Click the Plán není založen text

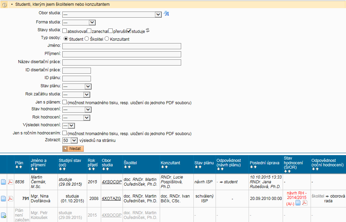(22, 215)
